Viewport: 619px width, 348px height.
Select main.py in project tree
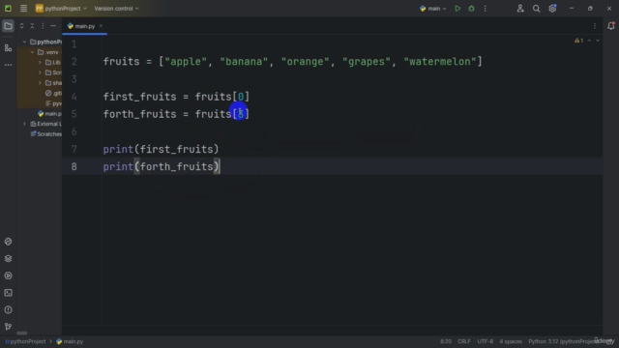click(49, 114)
